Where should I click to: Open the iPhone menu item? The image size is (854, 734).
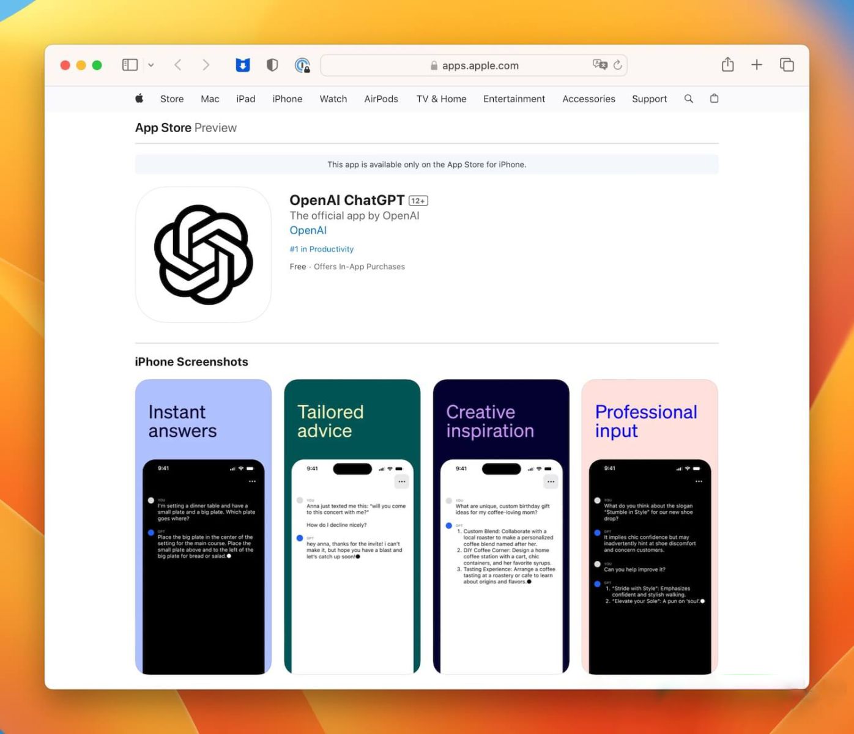click(x=288, y=99)
